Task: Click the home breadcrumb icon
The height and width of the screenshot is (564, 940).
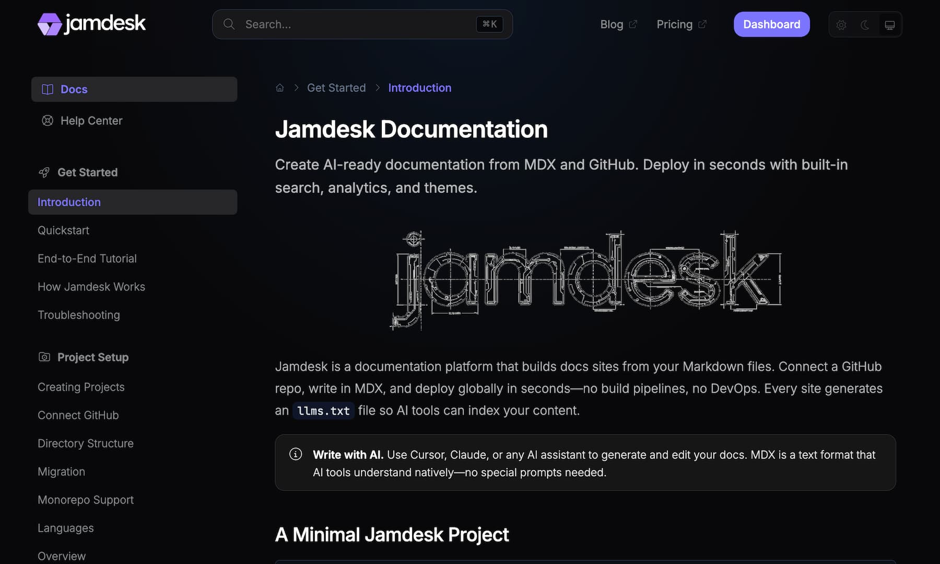Action: [x=280, y=87]
